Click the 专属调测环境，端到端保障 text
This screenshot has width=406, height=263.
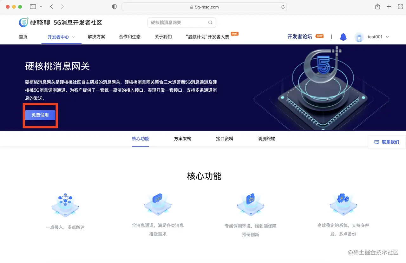coord(251,226)
